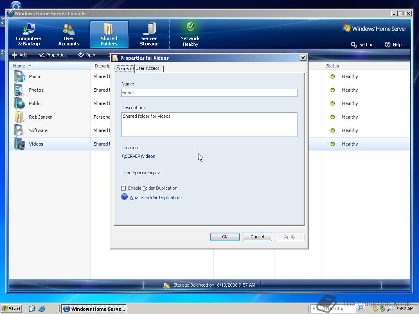Click the Storage Balanced on status text
The width and height of the screenshot is (419, 314).
click(214, 285)
